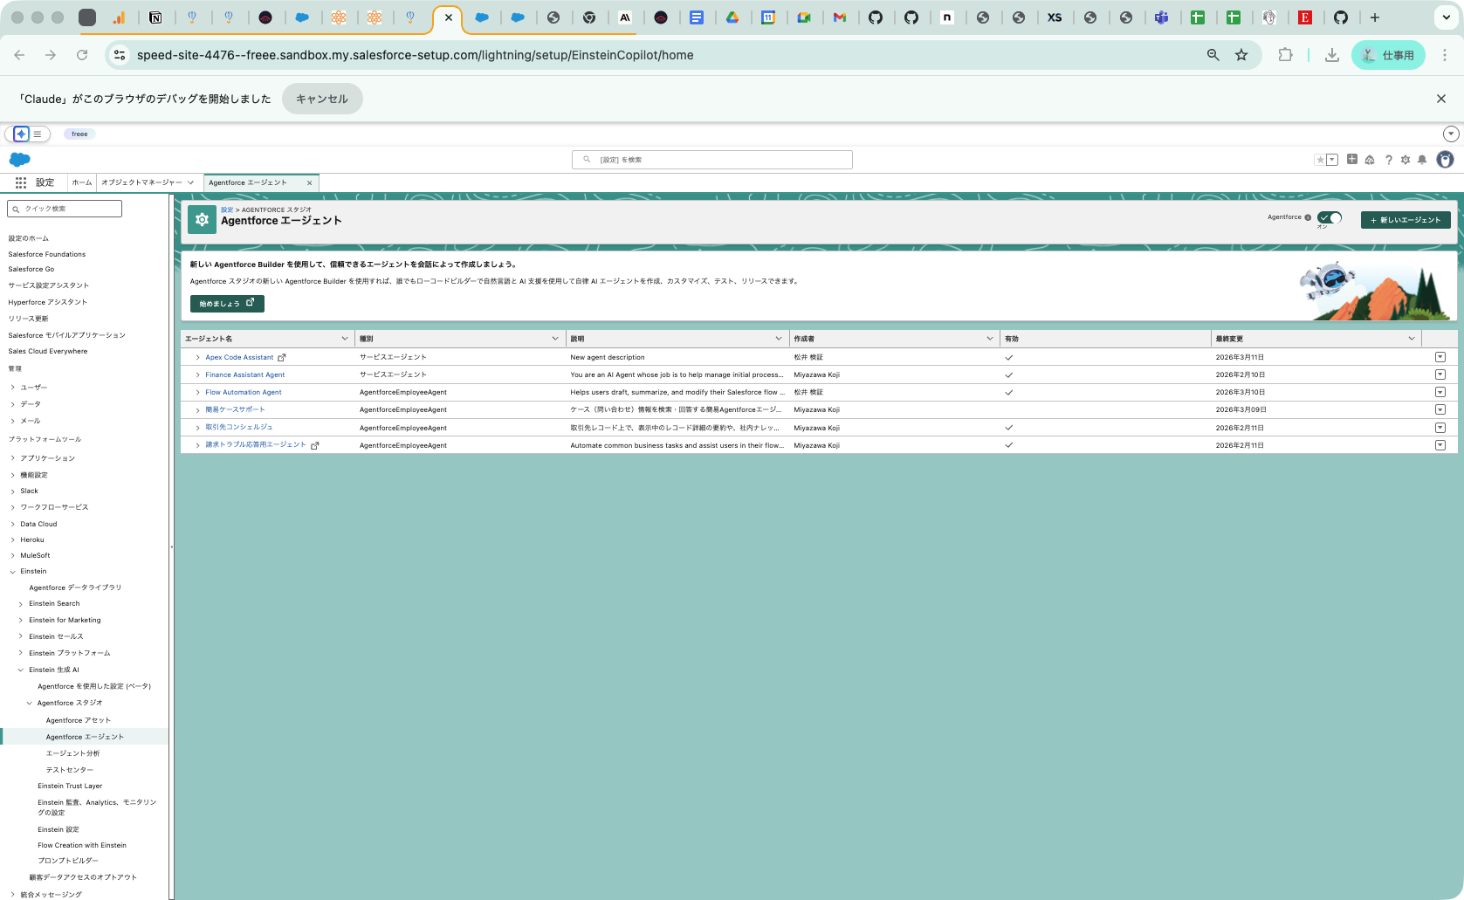1464x900 pixels.
Task: Reload the current page
Action: coord(82,55)
